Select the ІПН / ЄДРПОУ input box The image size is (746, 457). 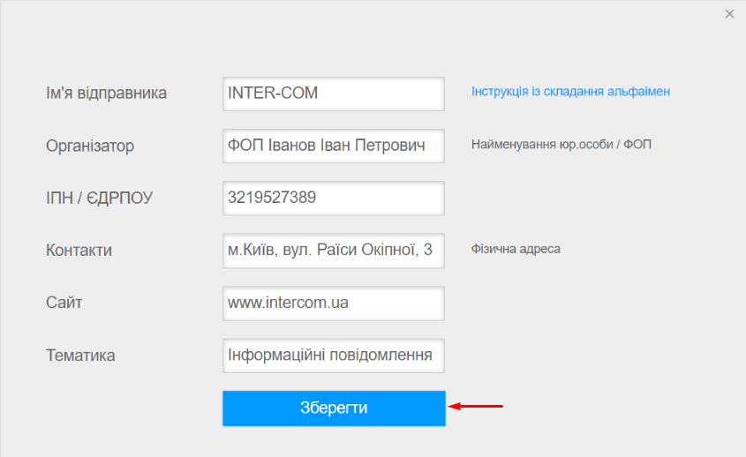tap(333, 199)
